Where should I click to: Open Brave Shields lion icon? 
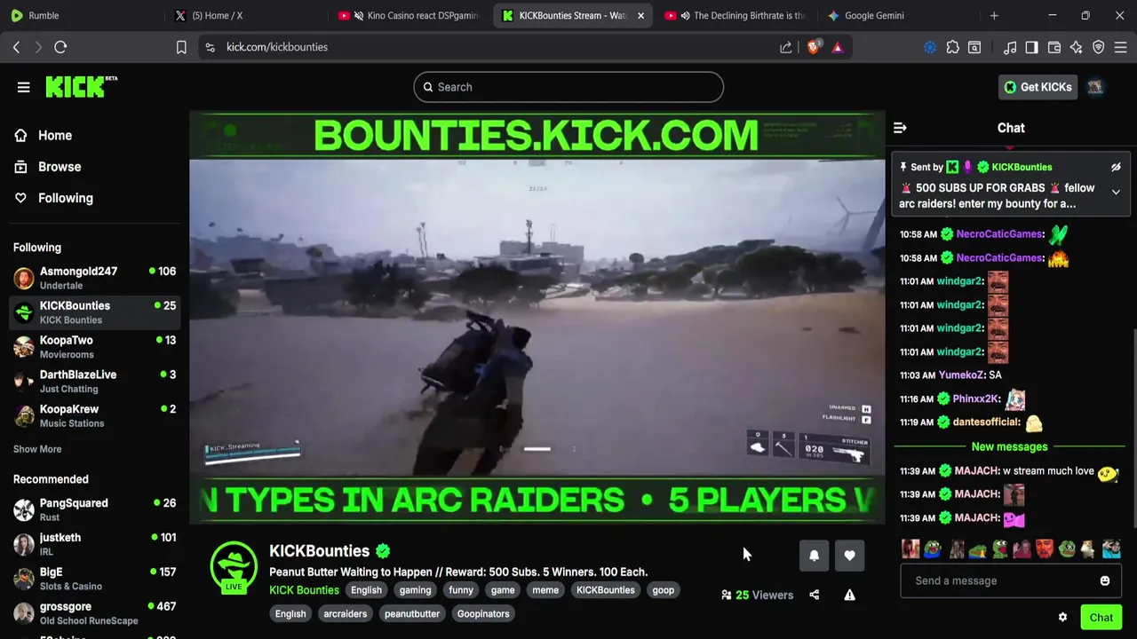tap(813, 47)
